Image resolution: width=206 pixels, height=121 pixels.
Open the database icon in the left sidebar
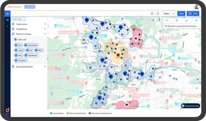8,20
